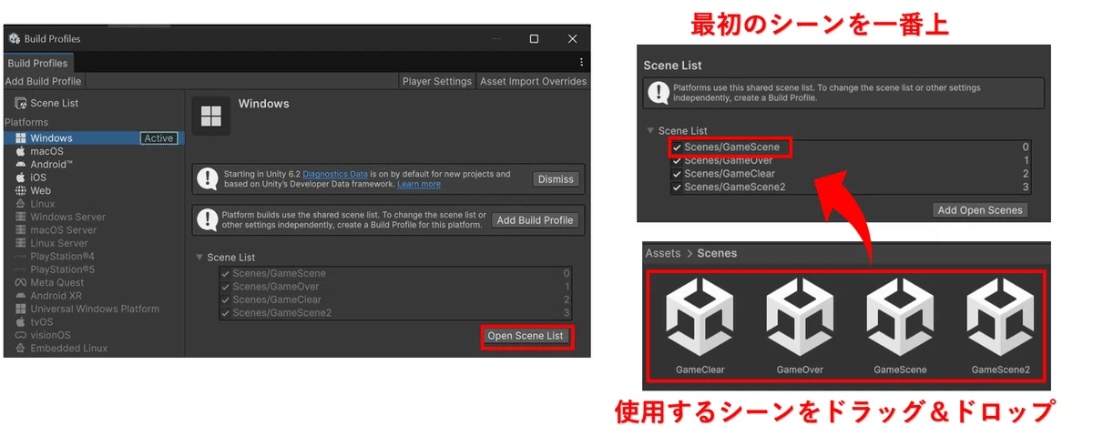The height and width of the screenshot is (436, 1093).
Task: Select the Windows platform icon in list
Action: click(x=21, y=138)
